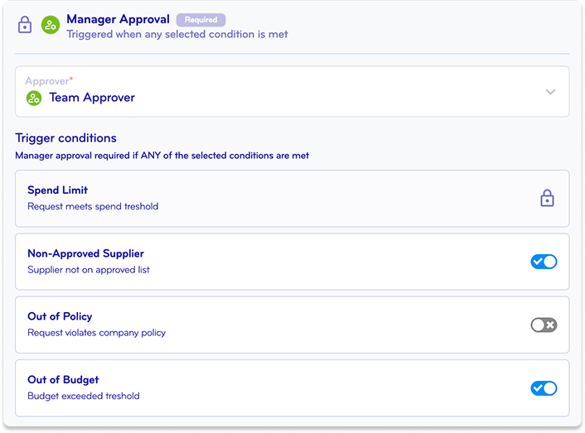The width and height of the screenshot is (585, 433).
Task: Click the Trigger conditions heading
Action: click(65, 138)
